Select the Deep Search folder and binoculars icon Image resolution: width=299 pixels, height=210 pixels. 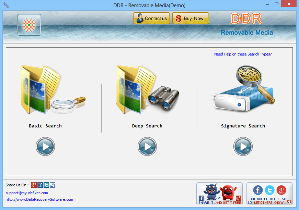pos(148,90)
